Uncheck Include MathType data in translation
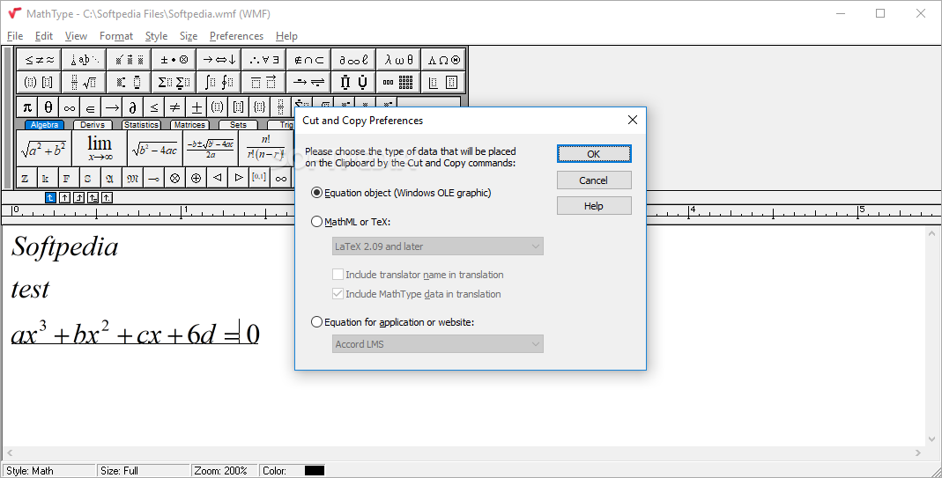 tap(417, 294)
